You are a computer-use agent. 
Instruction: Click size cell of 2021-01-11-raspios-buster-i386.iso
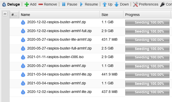(x=107, y=57)
